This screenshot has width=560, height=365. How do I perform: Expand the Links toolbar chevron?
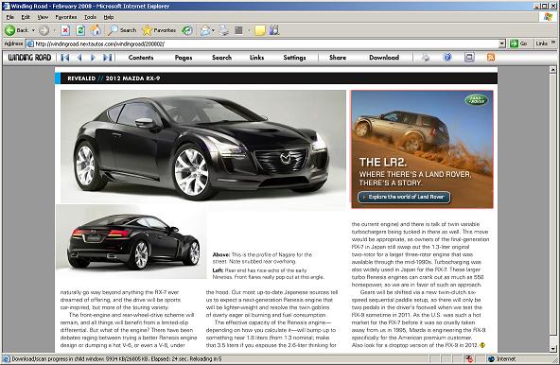pyautogui.click(x=553, y=43)
